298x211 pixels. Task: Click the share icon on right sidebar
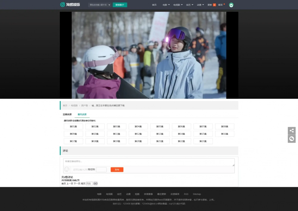pyautogui.click(x=291, y=131)
